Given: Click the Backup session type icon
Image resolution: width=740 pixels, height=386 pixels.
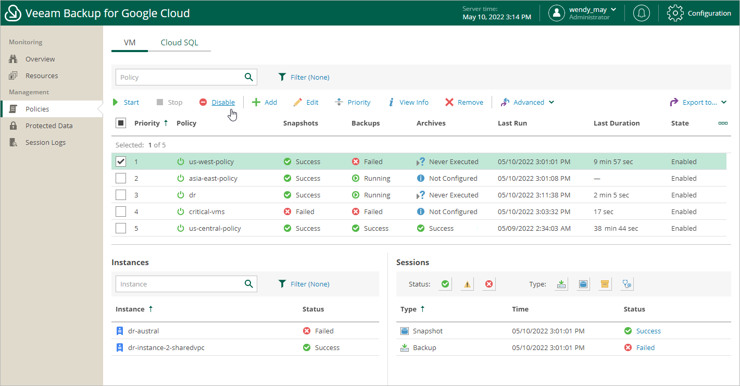Looking at the screenshot, I should [405, 347].
